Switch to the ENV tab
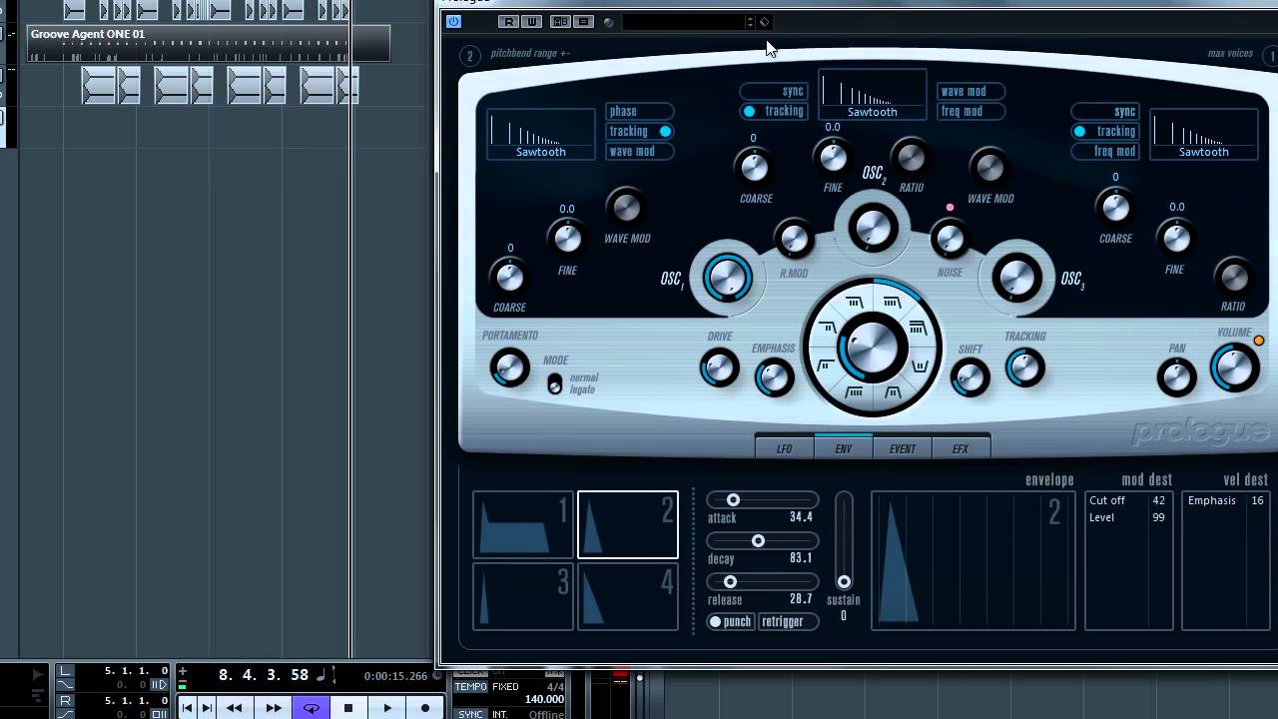The width and height of the screenshot is (1278, 719). (844, 448)
